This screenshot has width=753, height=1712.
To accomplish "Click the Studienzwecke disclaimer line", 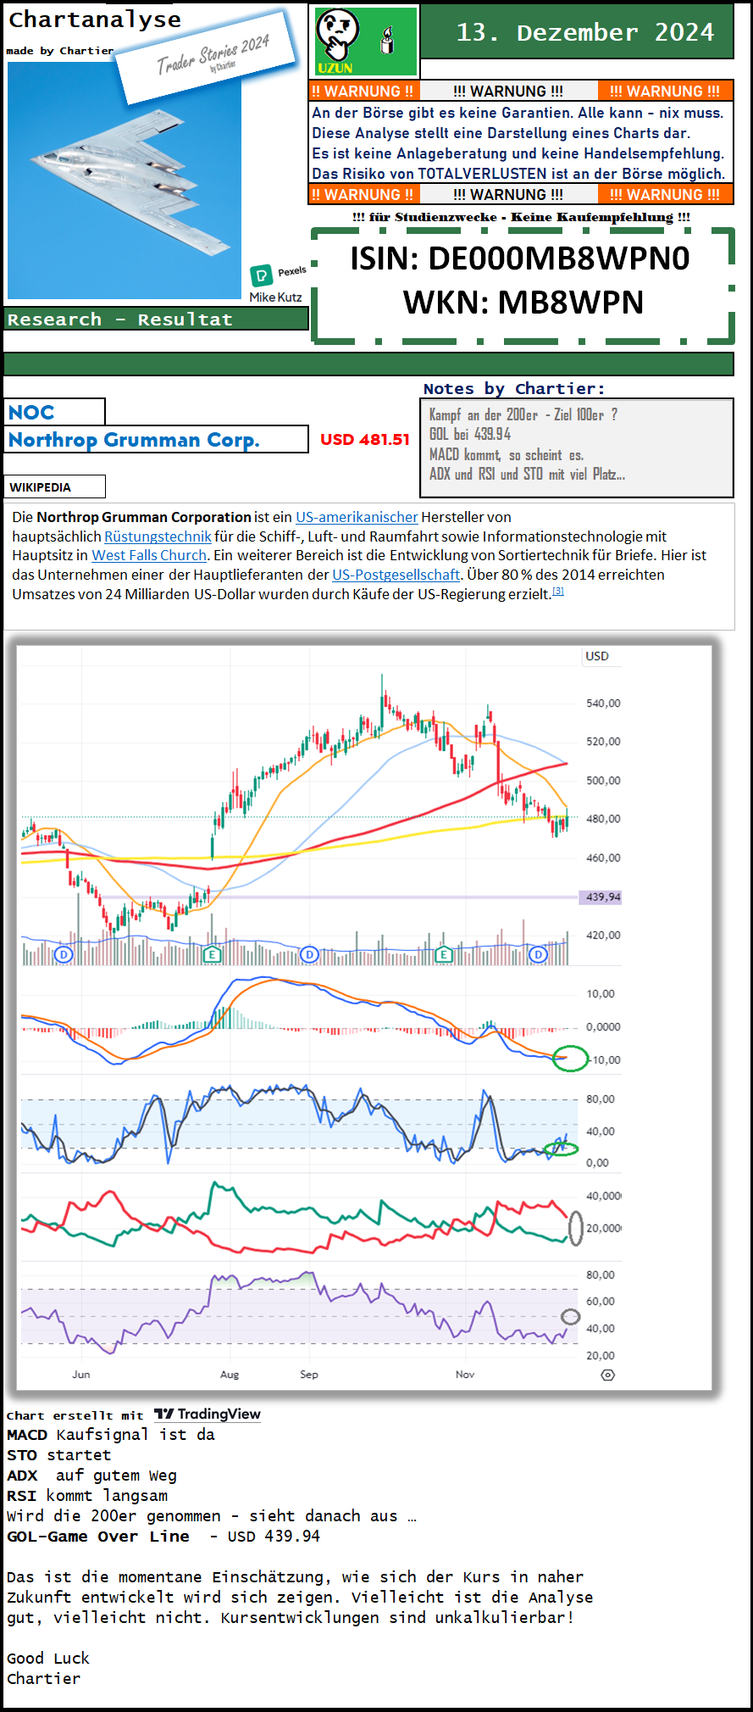I will tap(521, 217).
